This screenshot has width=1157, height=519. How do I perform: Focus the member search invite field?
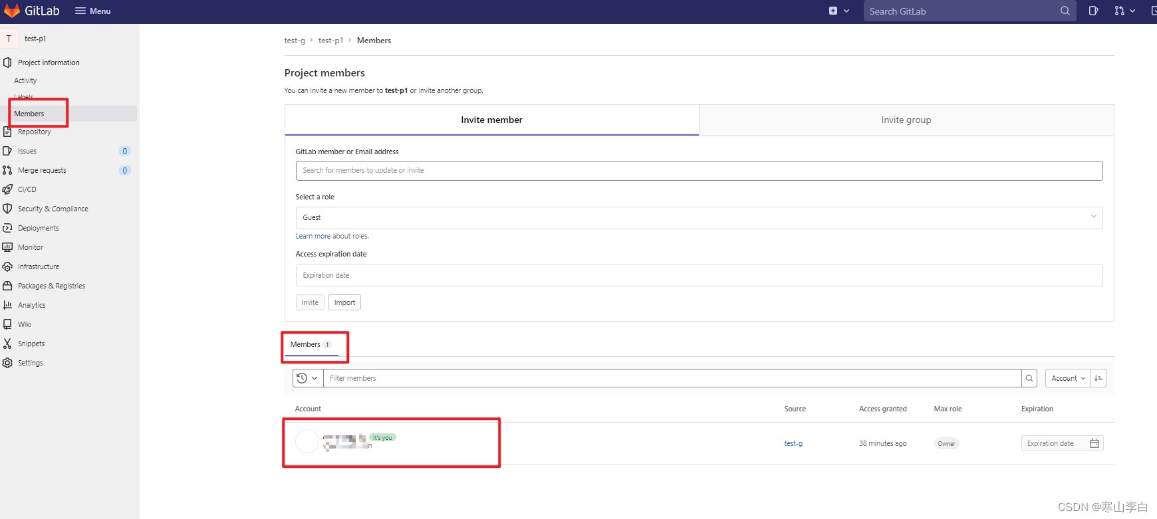point(699,171)
